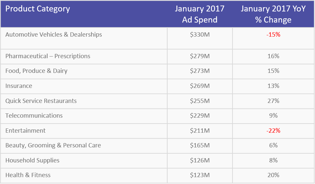
Task: Select the 20% YoY change cell
Action: click(x=273, y=175)
